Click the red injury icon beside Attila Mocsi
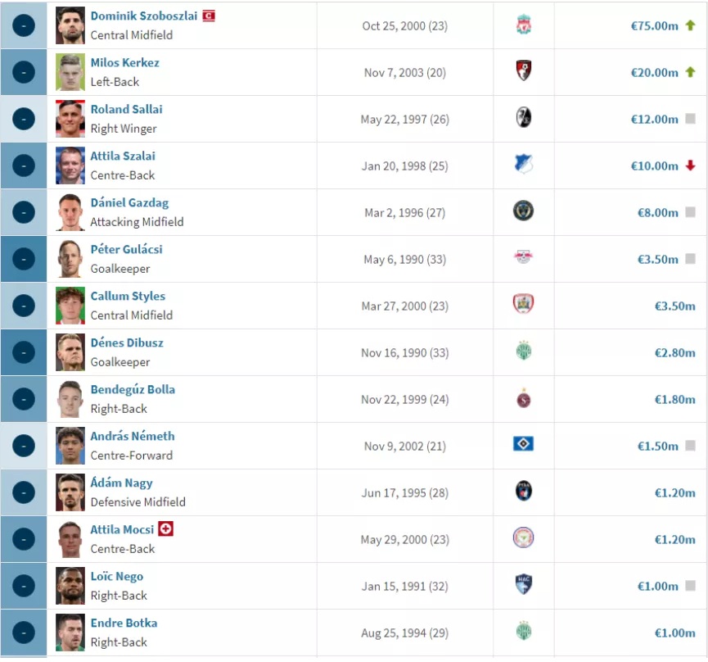 pyautogui.click(x=165, y=528)
